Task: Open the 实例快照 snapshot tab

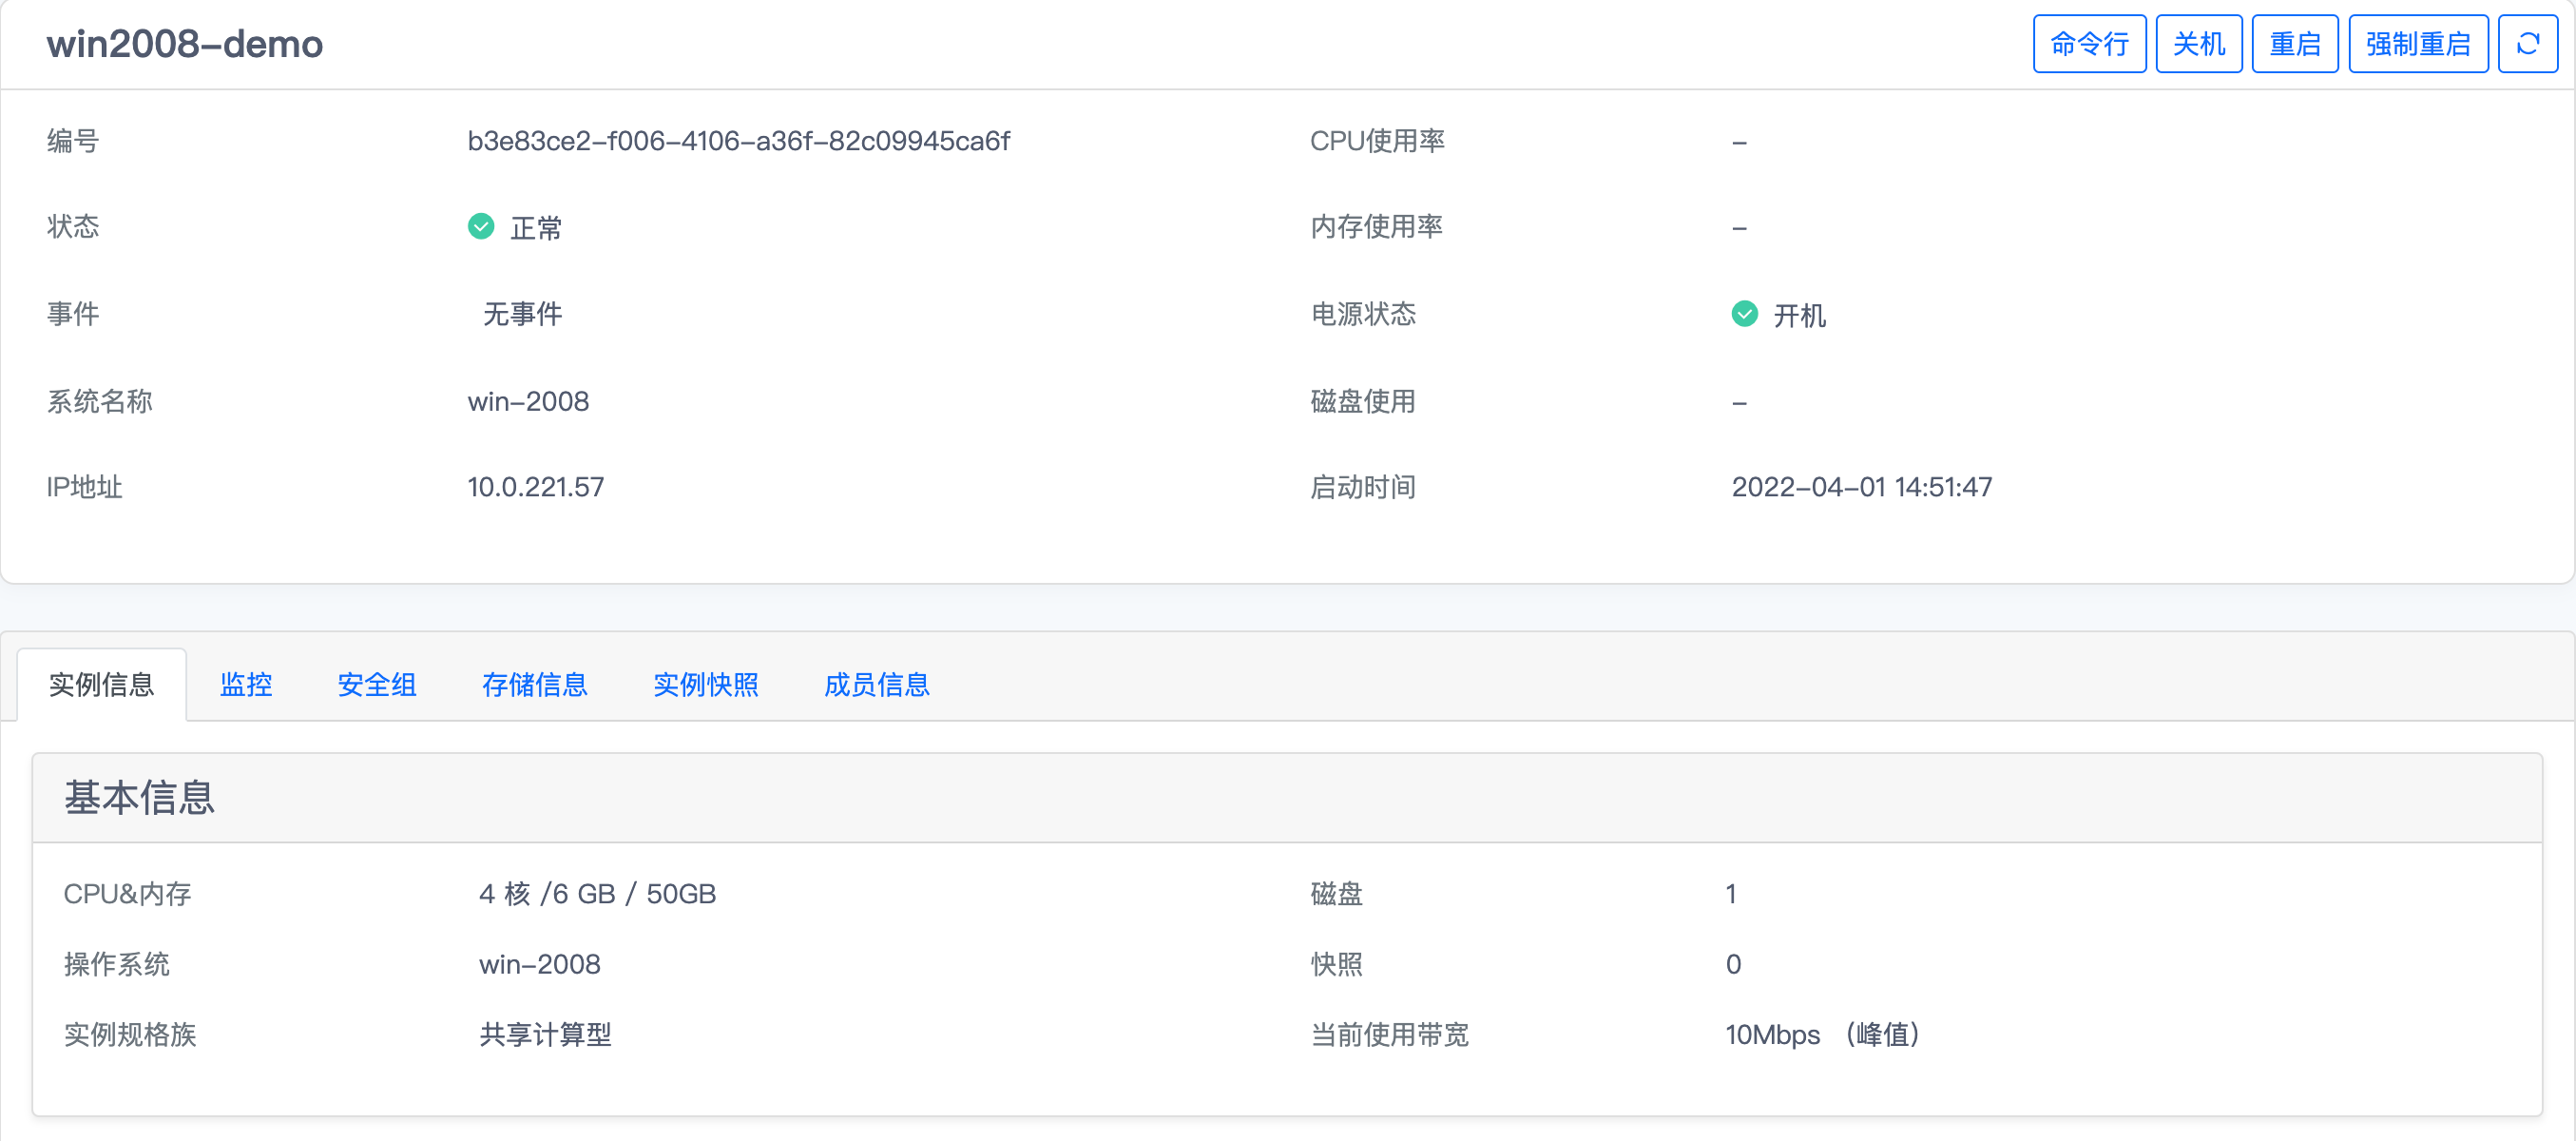Action: click(705, 685)
